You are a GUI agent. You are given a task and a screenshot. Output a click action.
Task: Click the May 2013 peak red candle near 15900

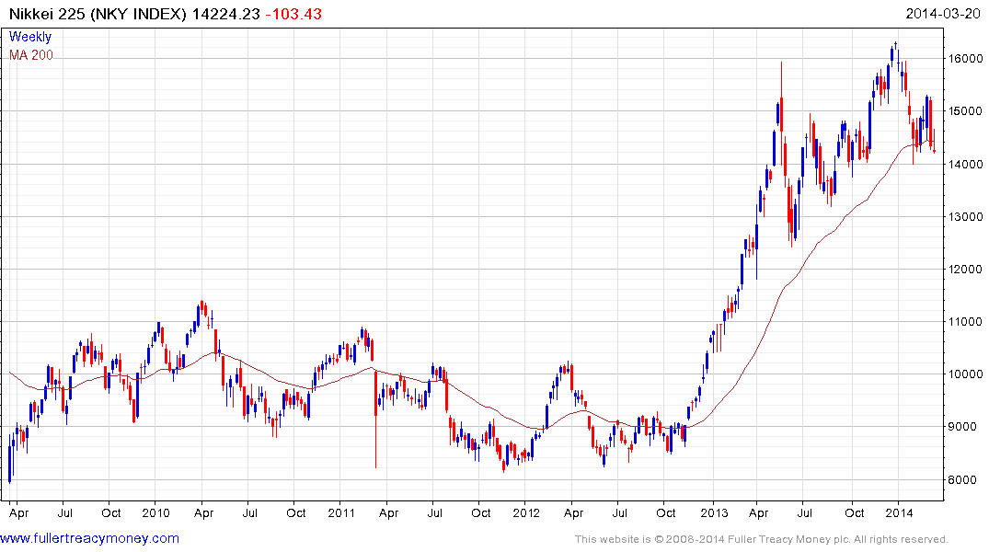(x=781, y=113)
